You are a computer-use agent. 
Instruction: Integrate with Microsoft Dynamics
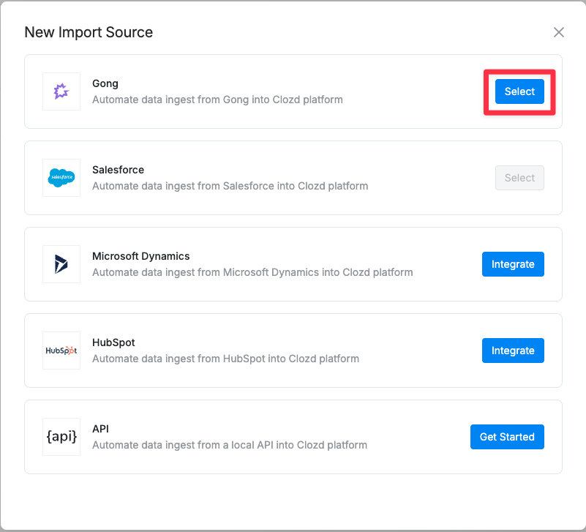coord(513,264)
